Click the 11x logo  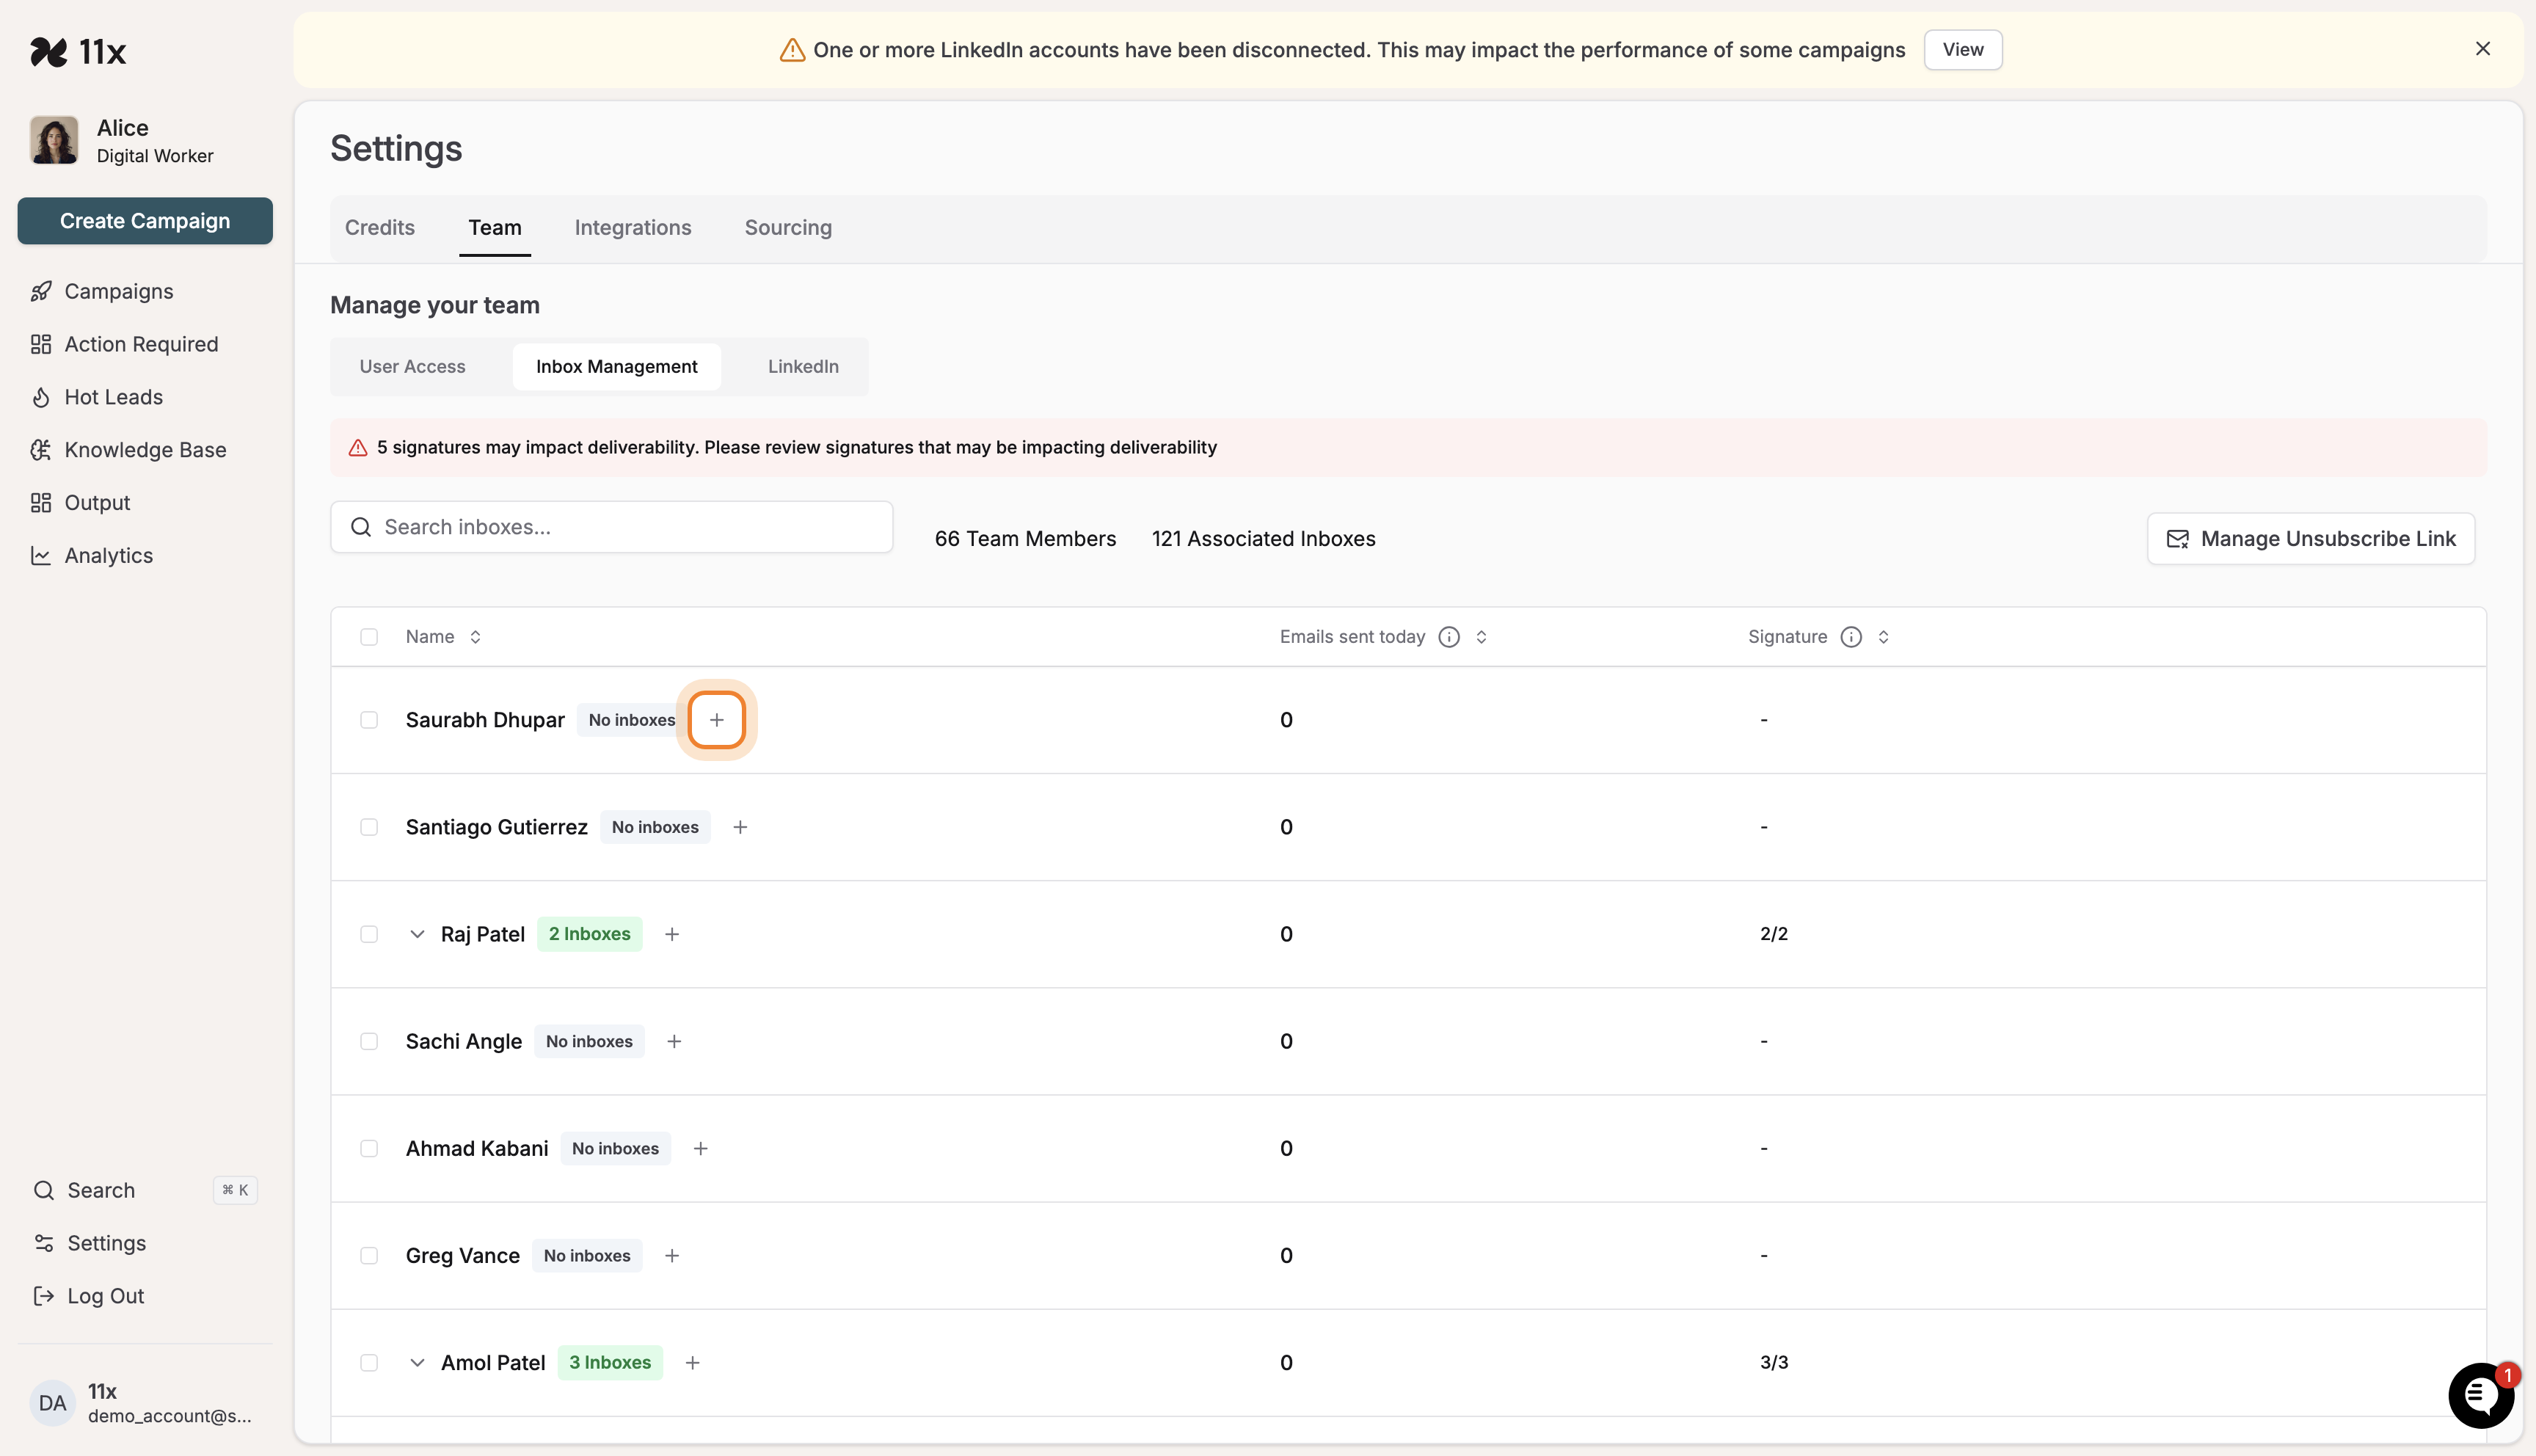point(79,51)
